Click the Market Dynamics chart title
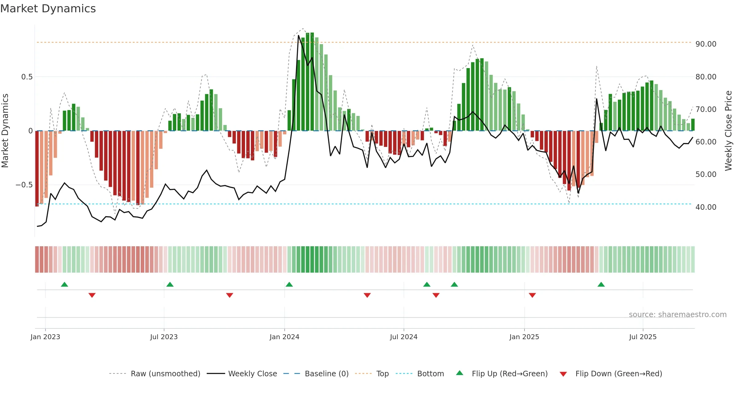The width and height of the screenshot is (737, 414). click(48, 9)
